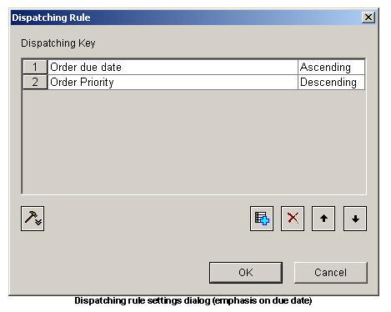Screen dimensions: 391x312
Task: Click the caption text below the dialog
Action: click(193, 300)
